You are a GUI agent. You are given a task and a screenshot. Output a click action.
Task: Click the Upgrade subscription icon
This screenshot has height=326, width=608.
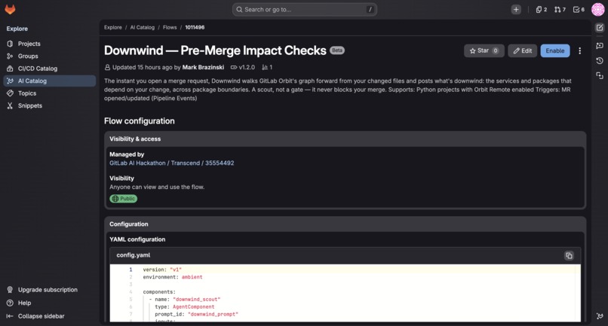tap(10, 290)
